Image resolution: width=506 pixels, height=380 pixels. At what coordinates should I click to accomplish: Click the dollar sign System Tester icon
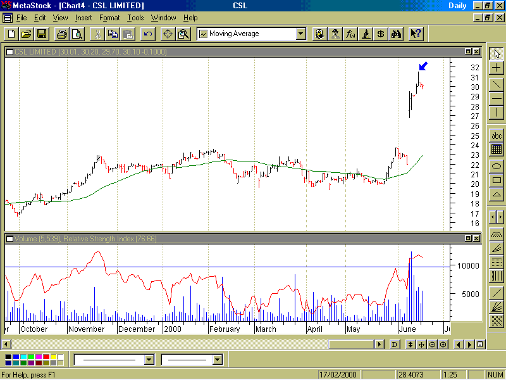pyautogui.click(x=381, y=34)
